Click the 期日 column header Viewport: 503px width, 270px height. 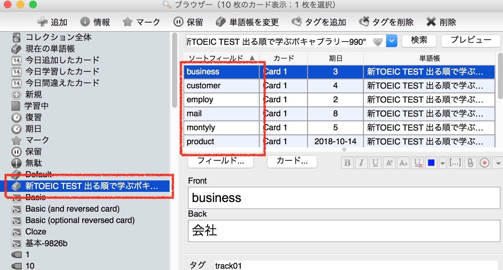click(x=335, y=58)
